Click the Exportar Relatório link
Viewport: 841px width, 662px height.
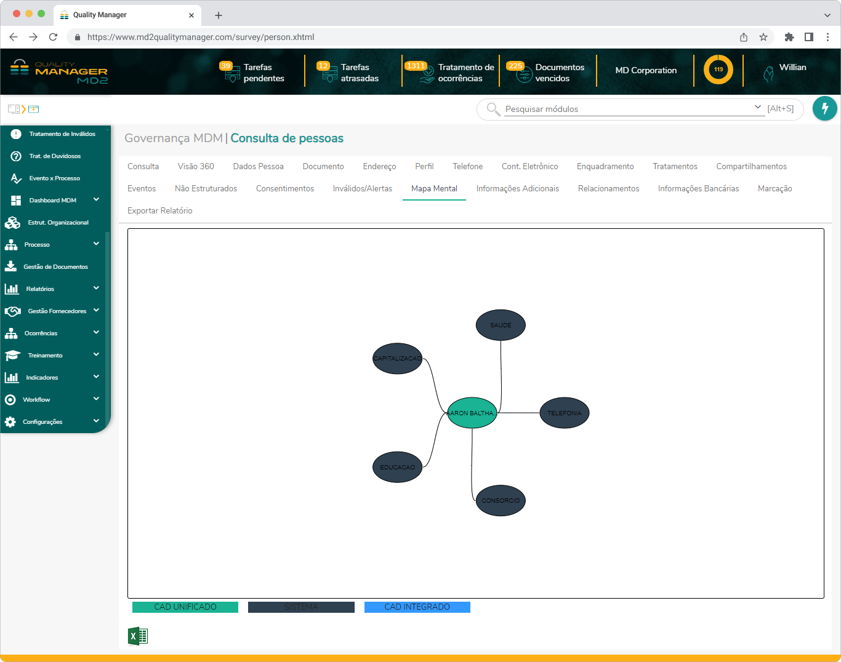(159, 210)
